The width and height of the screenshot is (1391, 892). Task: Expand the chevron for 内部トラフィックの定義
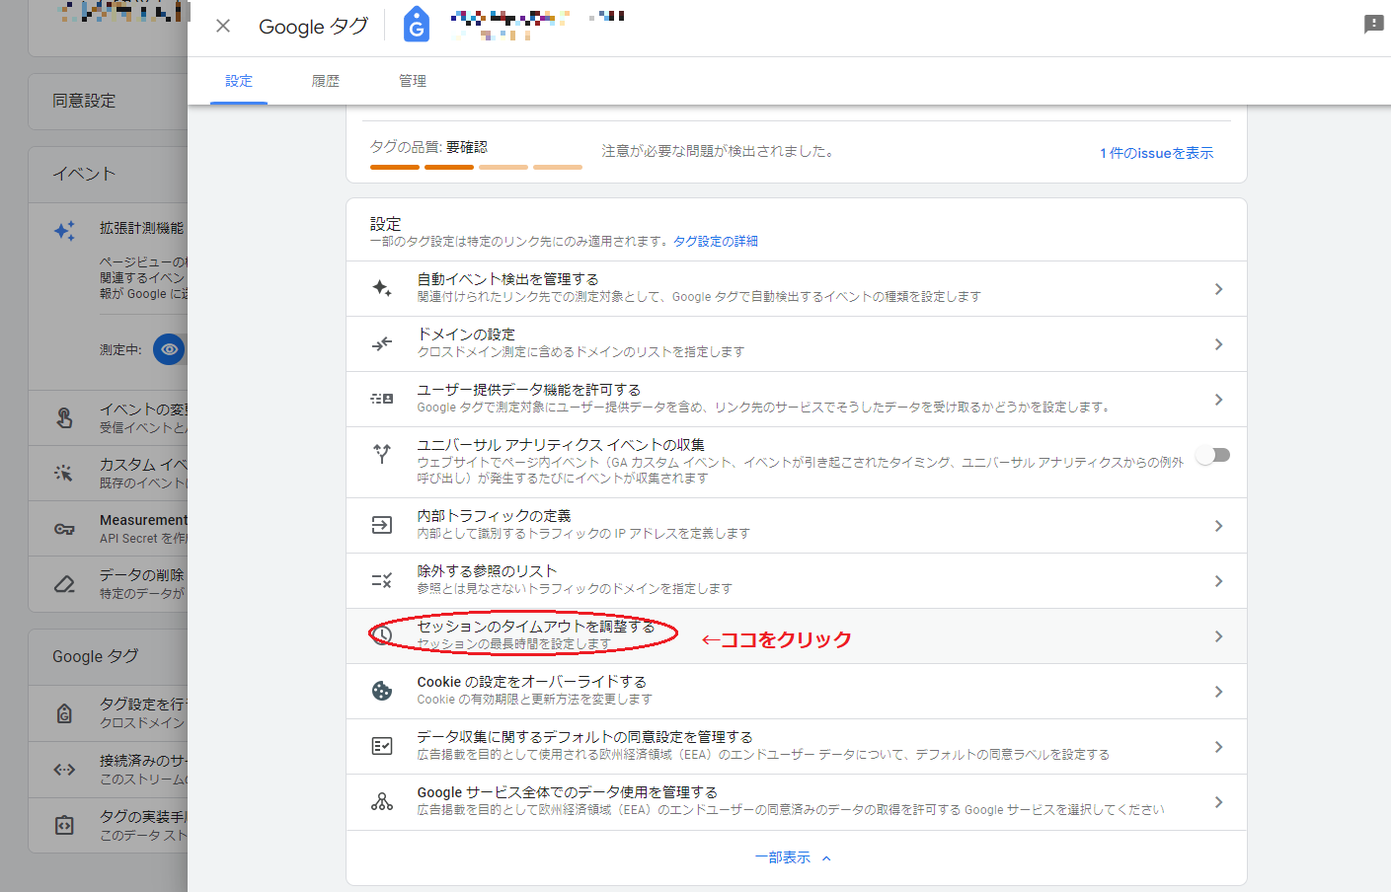1218,525
